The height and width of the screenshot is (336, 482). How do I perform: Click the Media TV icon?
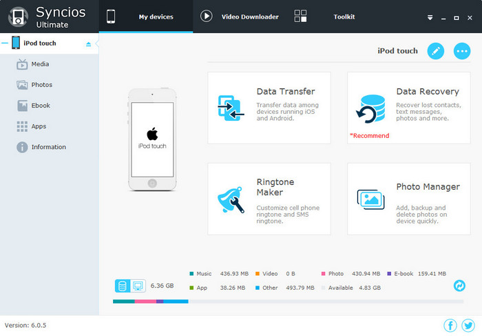coord(22,64)
